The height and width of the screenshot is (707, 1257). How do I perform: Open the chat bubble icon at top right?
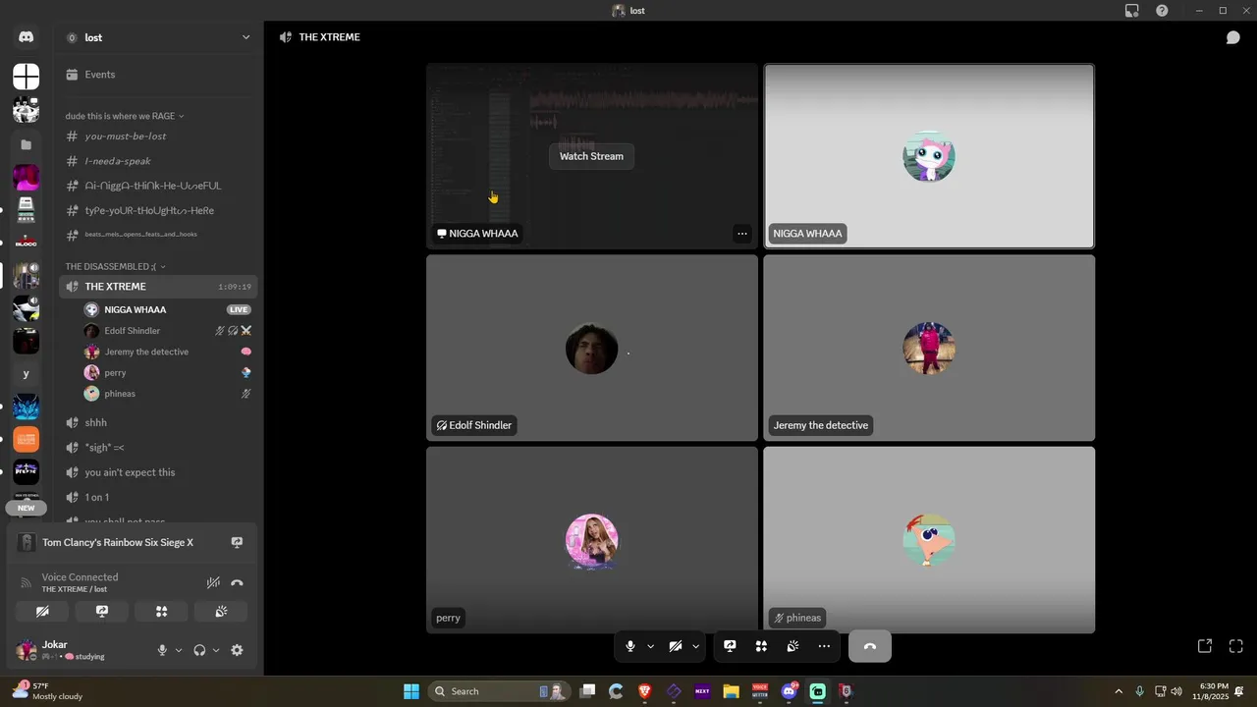pyautogui.click(x=1232, y=37)
